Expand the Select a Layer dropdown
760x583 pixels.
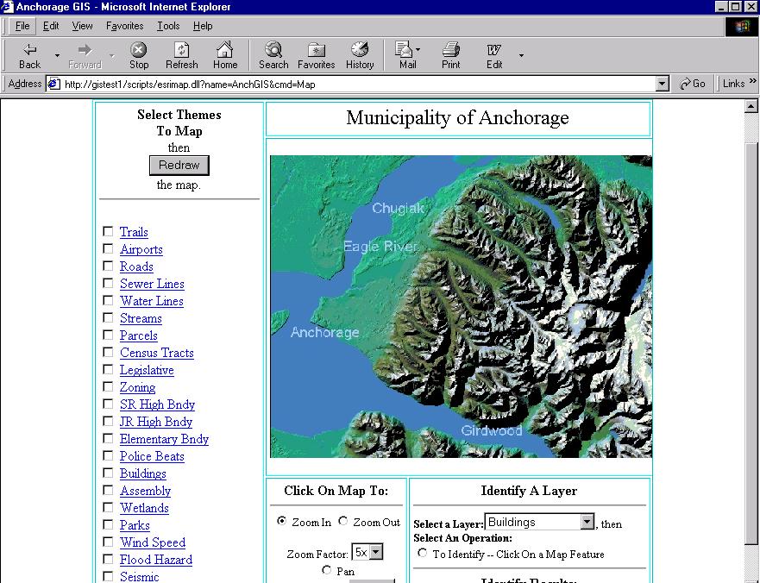587,522
